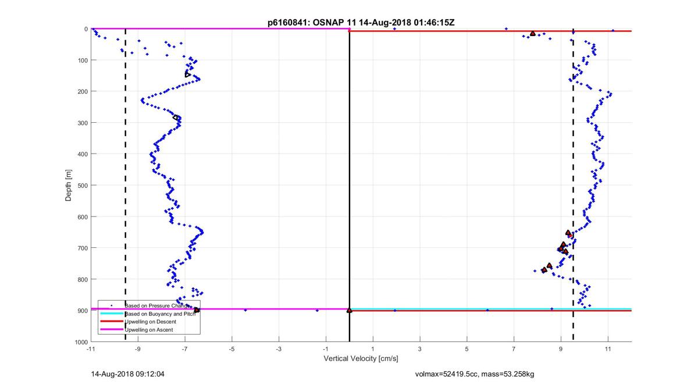Click positive x-axis tick label '1'
Viewport: 698px width, 384px height.
click(373, 349)
